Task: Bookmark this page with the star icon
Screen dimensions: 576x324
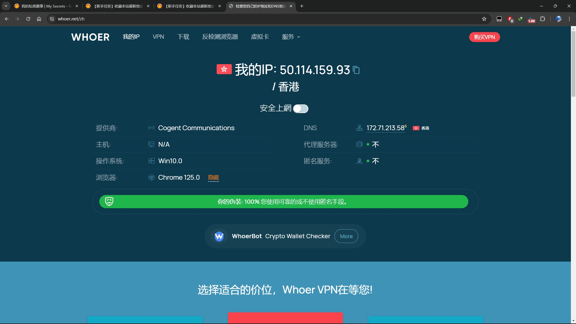Action: coord(484,19)
